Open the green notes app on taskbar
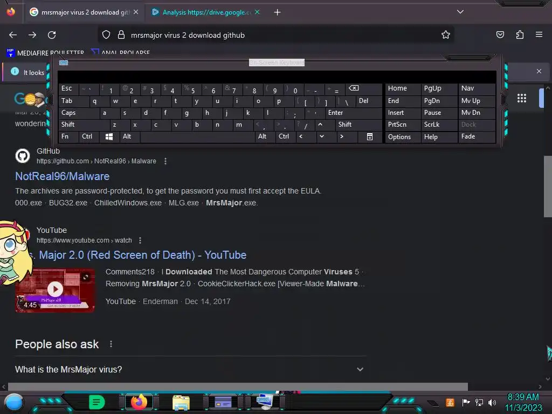The image size is (552, 414). point(96,402)
